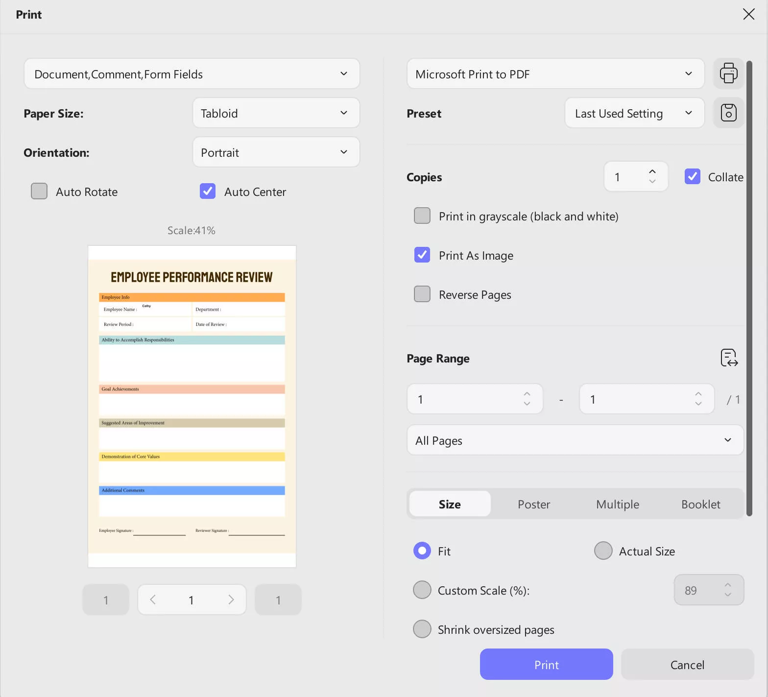
Task: Click the right panel vertical scrollbar
Action: click(749, 288)
